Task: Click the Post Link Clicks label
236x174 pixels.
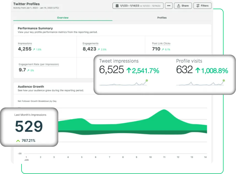Action: tap(161, 44)
